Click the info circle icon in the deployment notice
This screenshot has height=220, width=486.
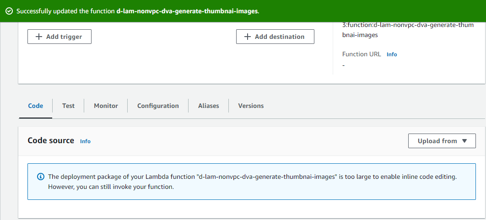[41, 177]
